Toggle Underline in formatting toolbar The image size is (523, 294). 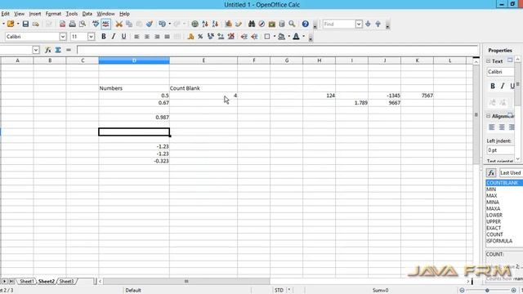[x=123, y=37]
